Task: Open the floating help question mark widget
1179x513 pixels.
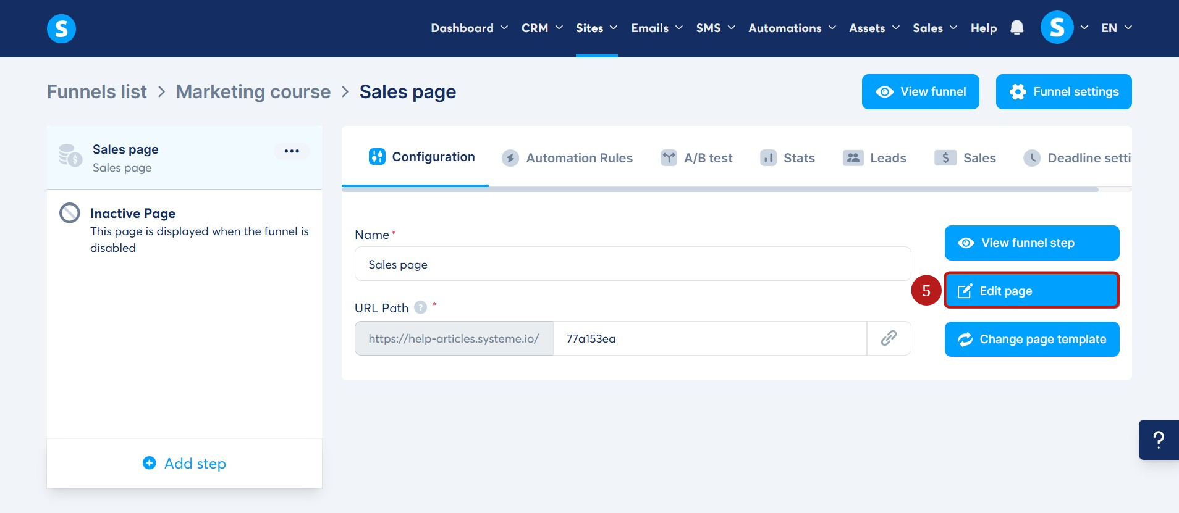Action: pyautogui.click(x=1159, y=440)
